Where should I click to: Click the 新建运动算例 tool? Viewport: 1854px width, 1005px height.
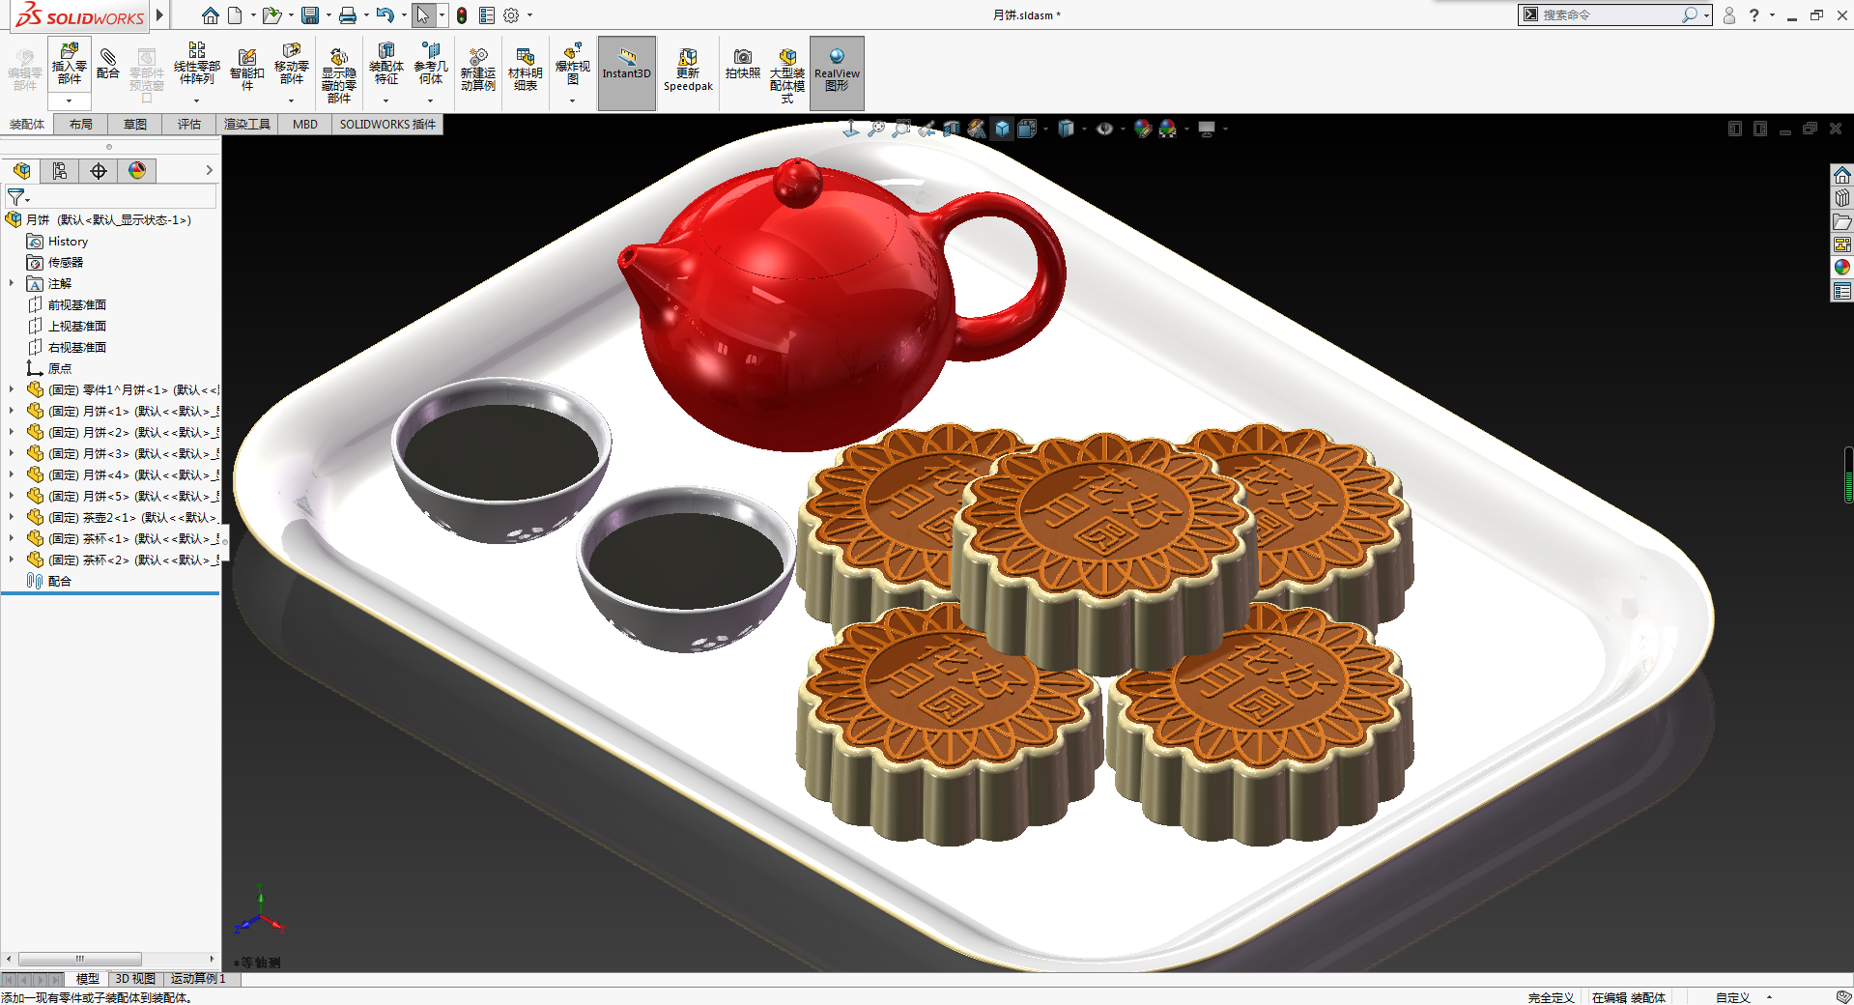tap(478, 70)
